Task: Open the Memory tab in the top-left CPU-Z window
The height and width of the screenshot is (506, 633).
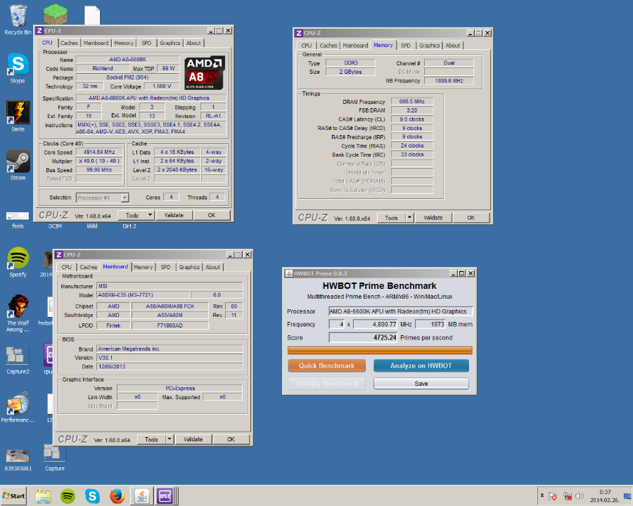Action: tap(124, 43)
